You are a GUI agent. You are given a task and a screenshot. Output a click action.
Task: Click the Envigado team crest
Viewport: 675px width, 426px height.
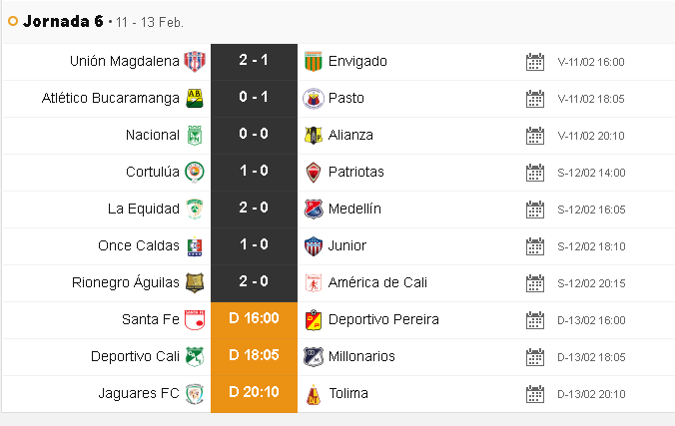[313, 62]
